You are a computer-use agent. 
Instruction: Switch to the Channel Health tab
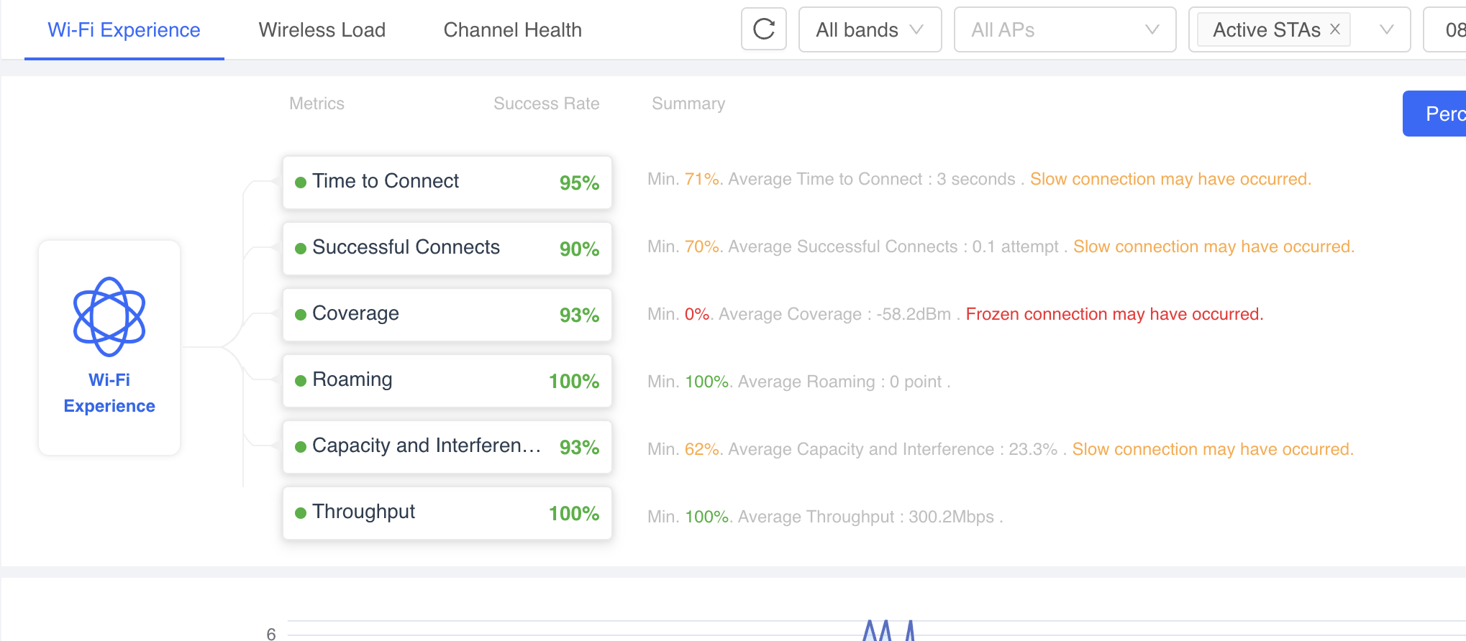(513, 30)
